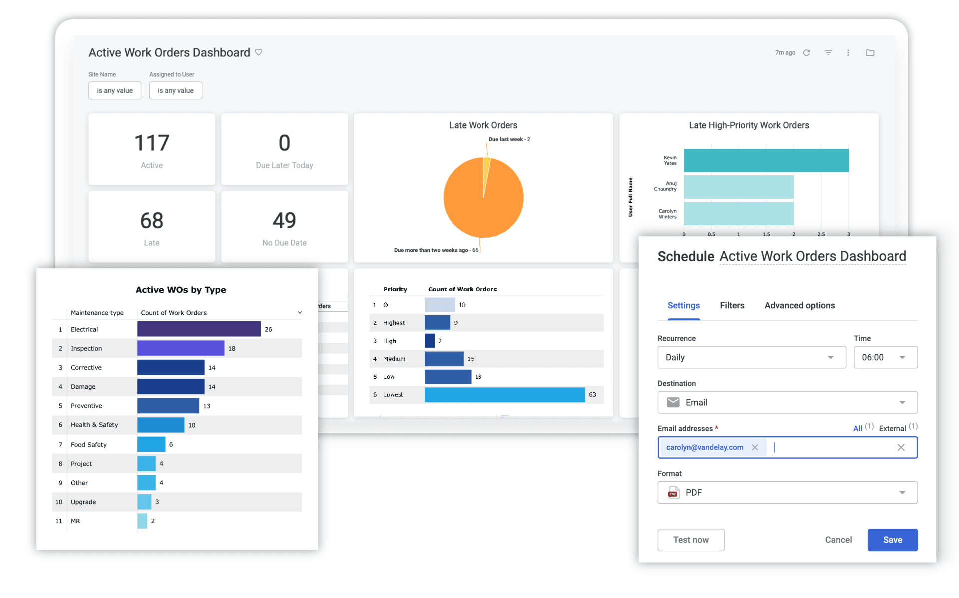This screenshot has height=598, width=959.
Task: Select the Health & Safety row
Action: point(177,425)
